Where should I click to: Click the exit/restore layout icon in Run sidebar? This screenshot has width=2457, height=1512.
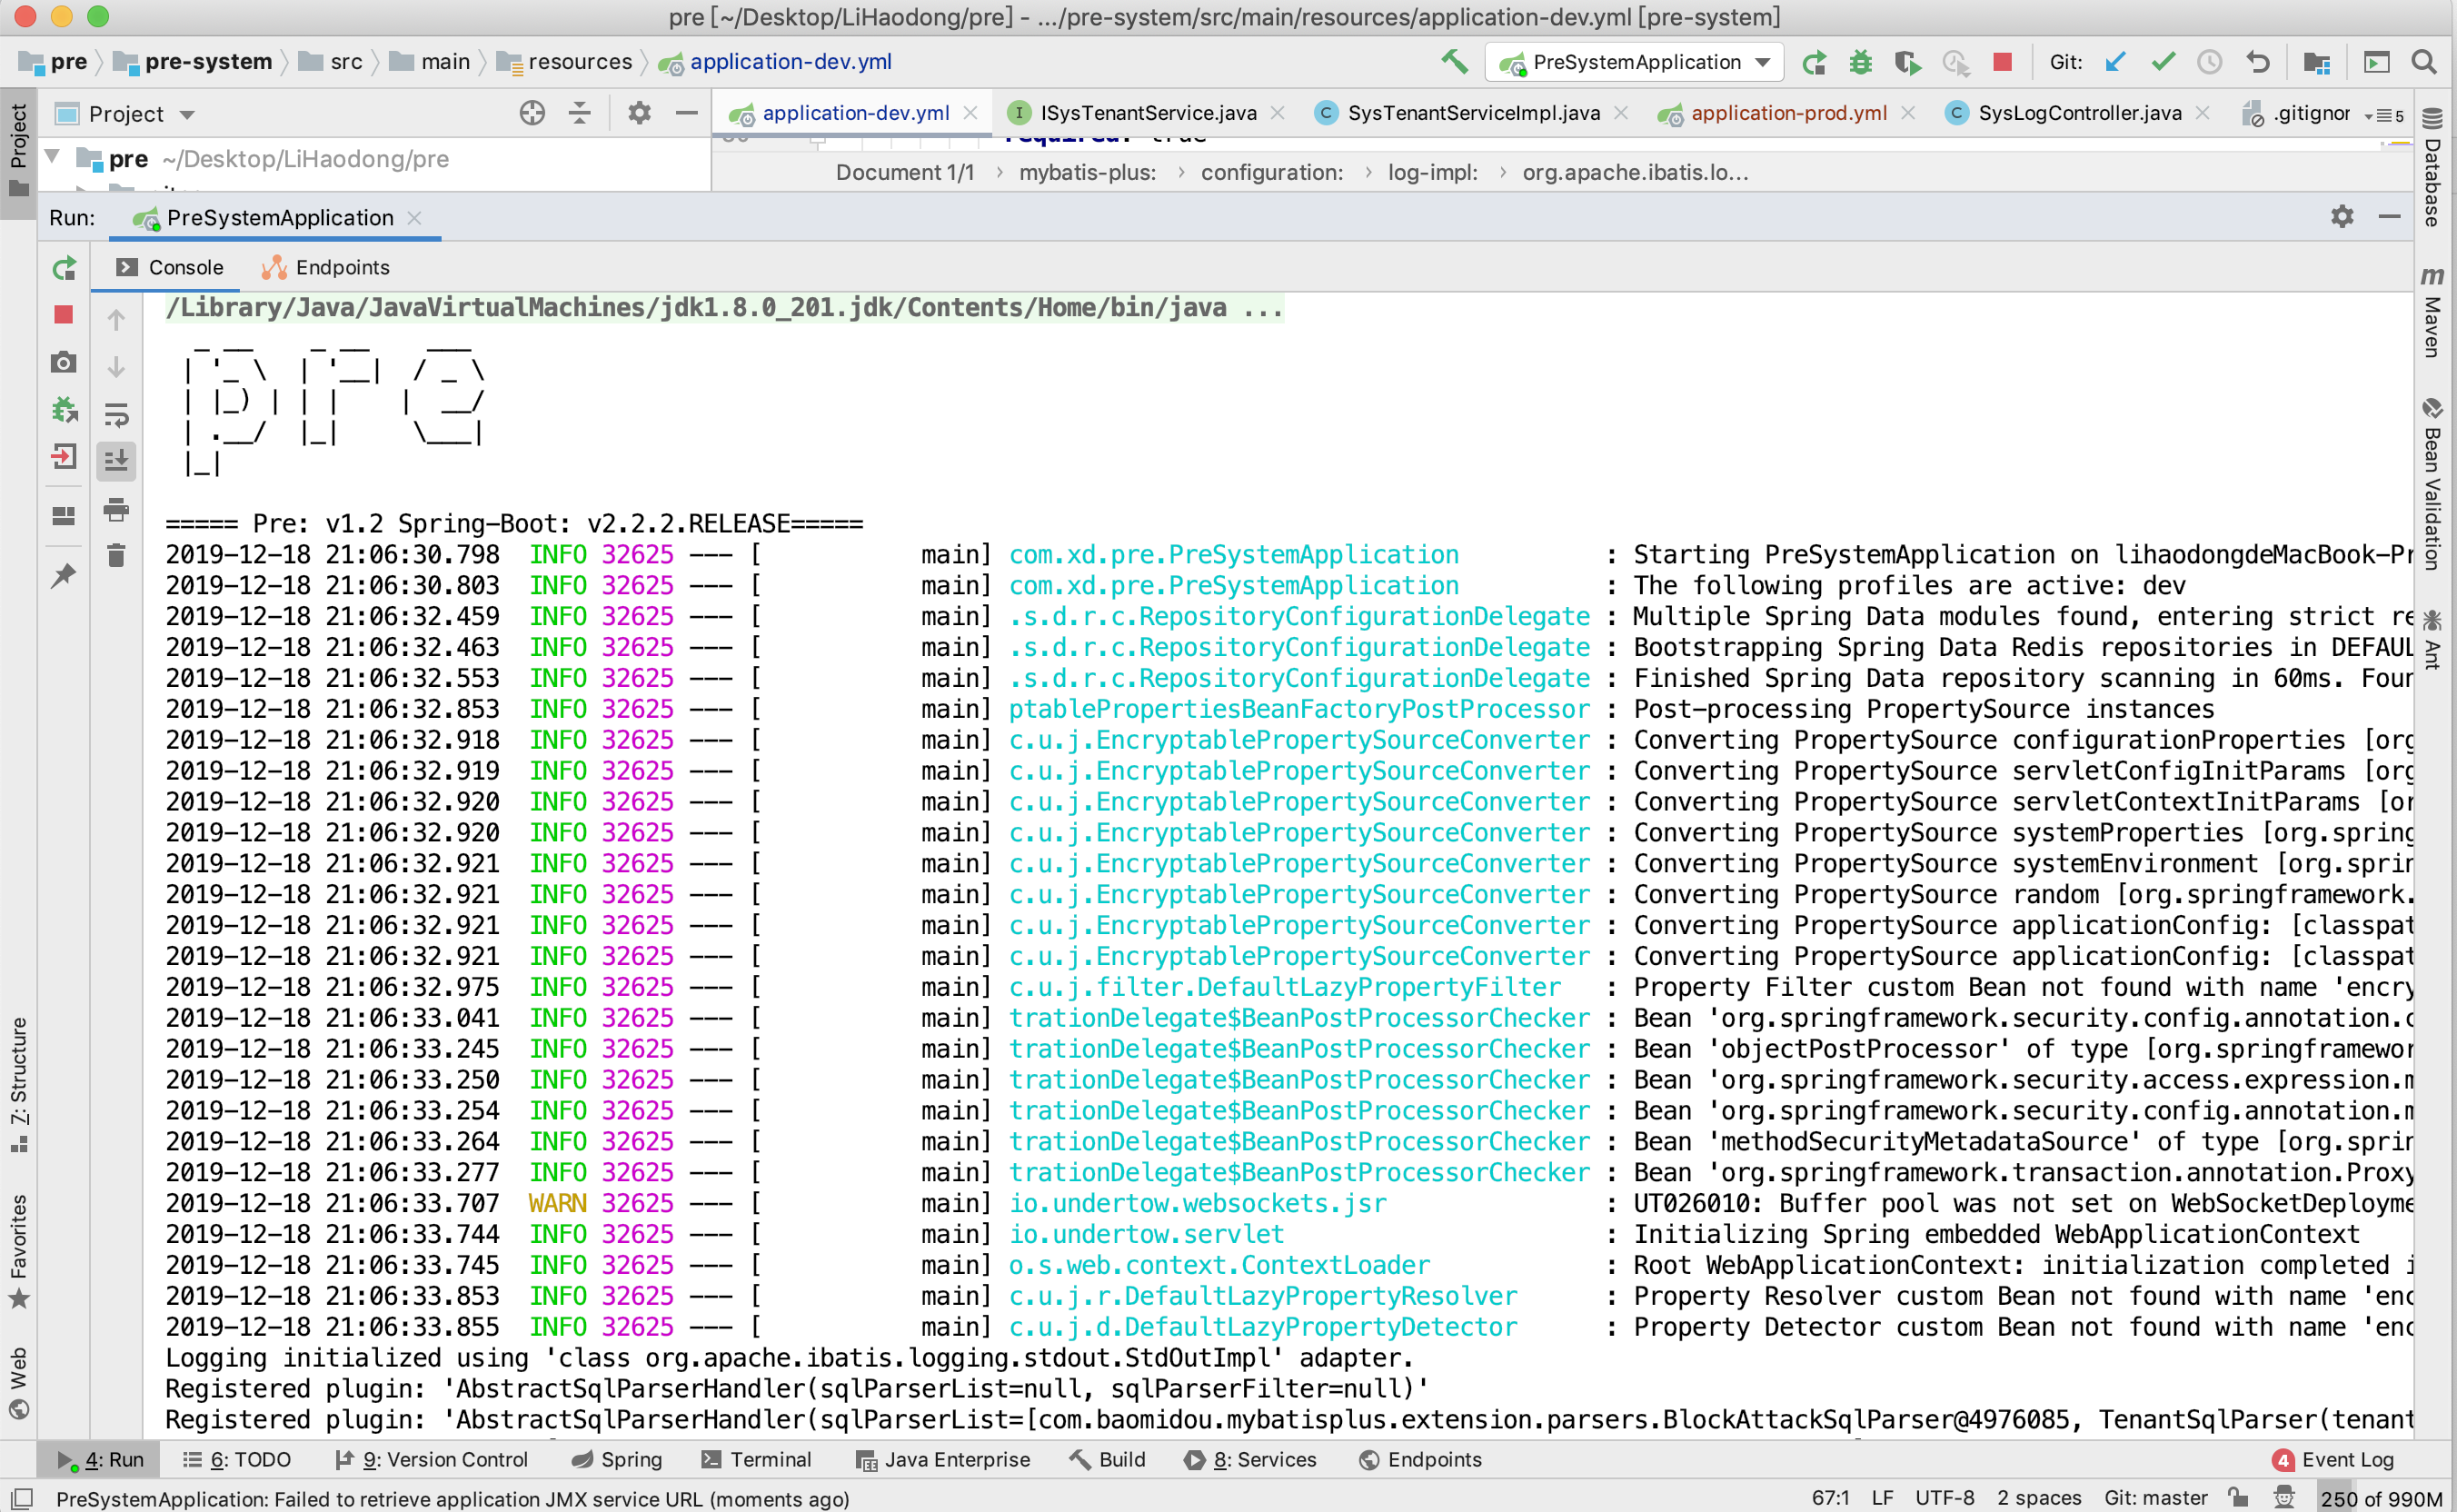pyautogui.click(x=64, y=457)
